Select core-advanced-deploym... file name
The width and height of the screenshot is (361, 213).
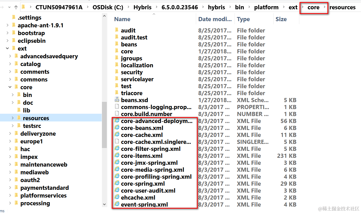click(x=157, y=121)
